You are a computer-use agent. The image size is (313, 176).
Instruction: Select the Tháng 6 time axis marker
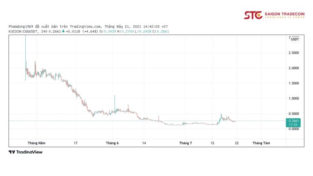[112, 143]
